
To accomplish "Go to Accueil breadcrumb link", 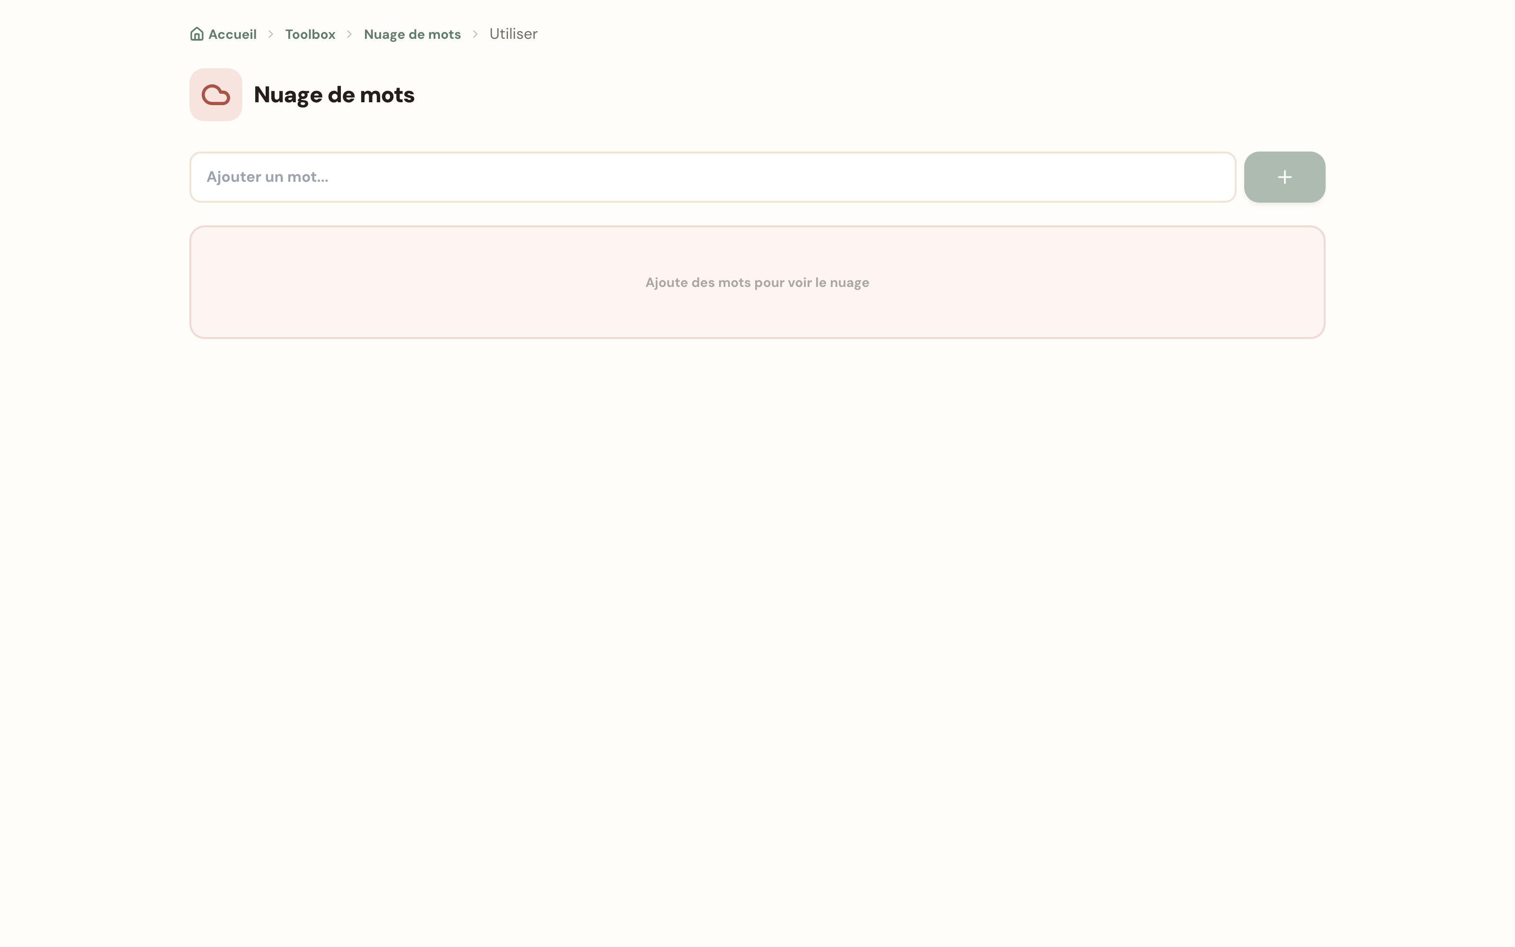I will (223, 34).
